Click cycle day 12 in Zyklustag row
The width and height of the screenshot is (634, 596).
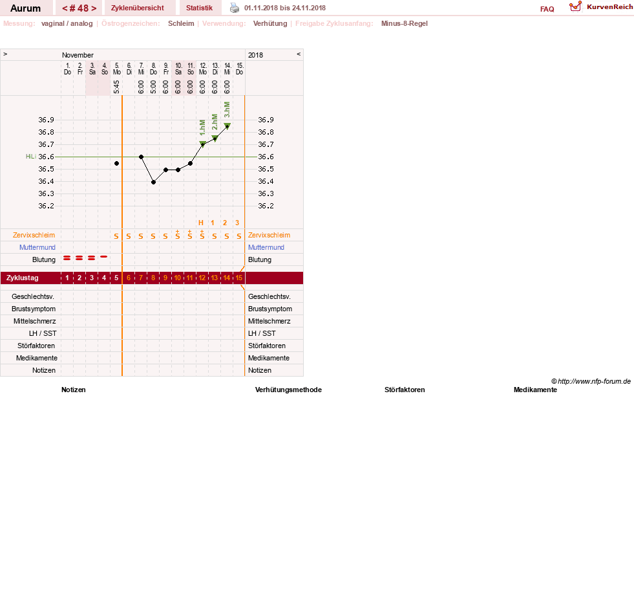[x=202, y=278]
